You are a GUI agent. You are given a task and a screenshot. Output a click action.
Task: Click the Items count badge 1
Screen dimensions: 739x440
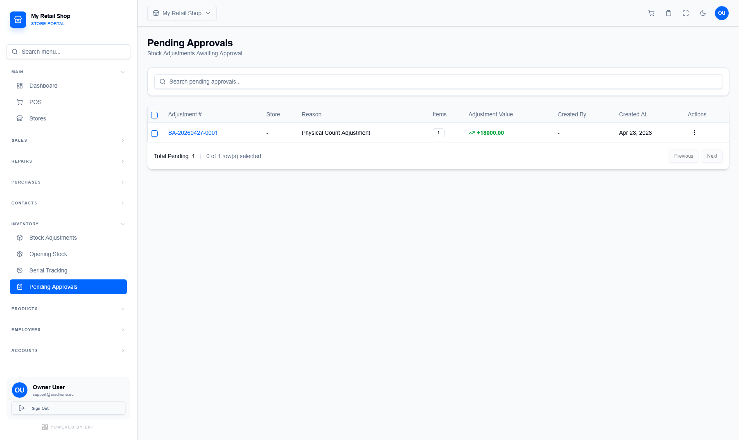tap(438, 133)
